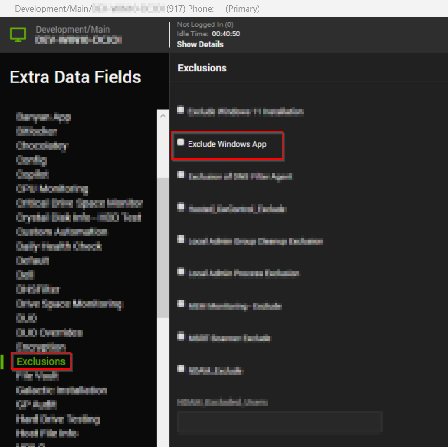This screenshot has height=447, width=448.
Task: Select the Custom Automation sidebar item
Action: [x=62, y=232]
